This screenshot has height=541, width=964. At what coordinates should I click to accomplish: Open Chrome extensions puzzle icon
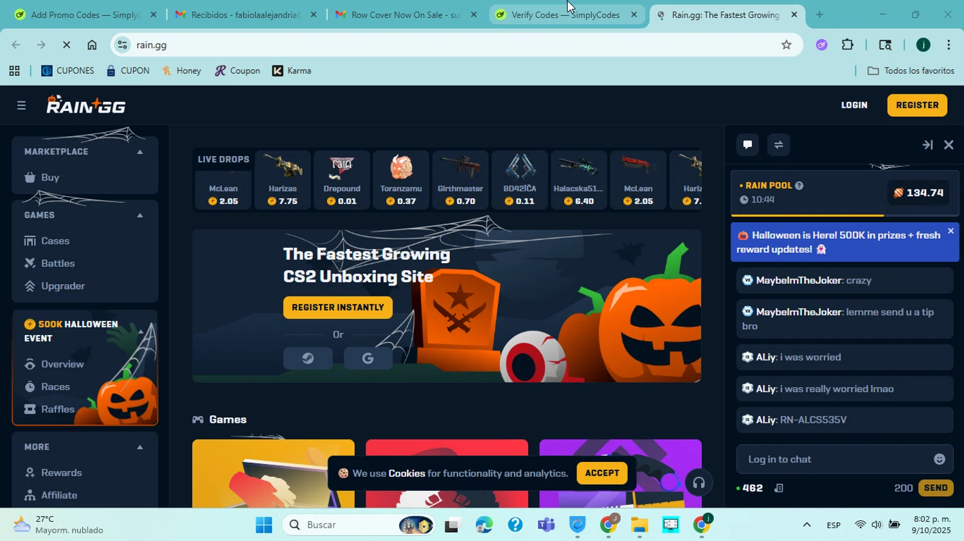click(848, 45)
